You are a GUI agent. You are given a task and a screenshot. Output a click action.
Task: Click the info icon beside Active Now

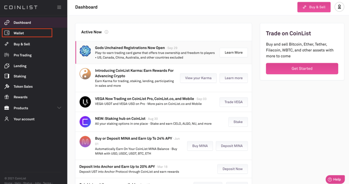click(106, 32)
